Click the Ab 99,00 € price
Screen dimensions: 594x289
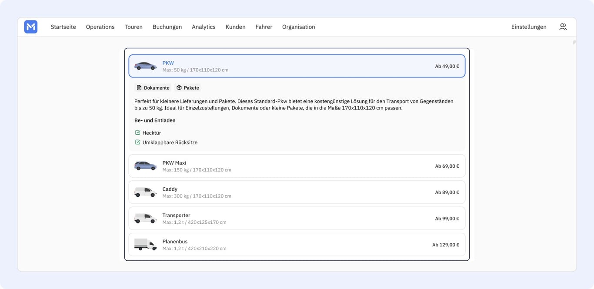coord(447,219)
